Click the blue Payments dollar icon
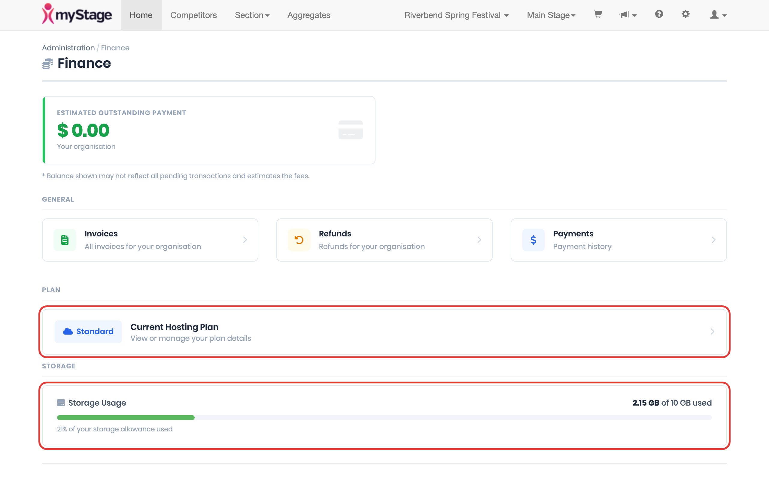769x480 pixels. tap(533, 240)
